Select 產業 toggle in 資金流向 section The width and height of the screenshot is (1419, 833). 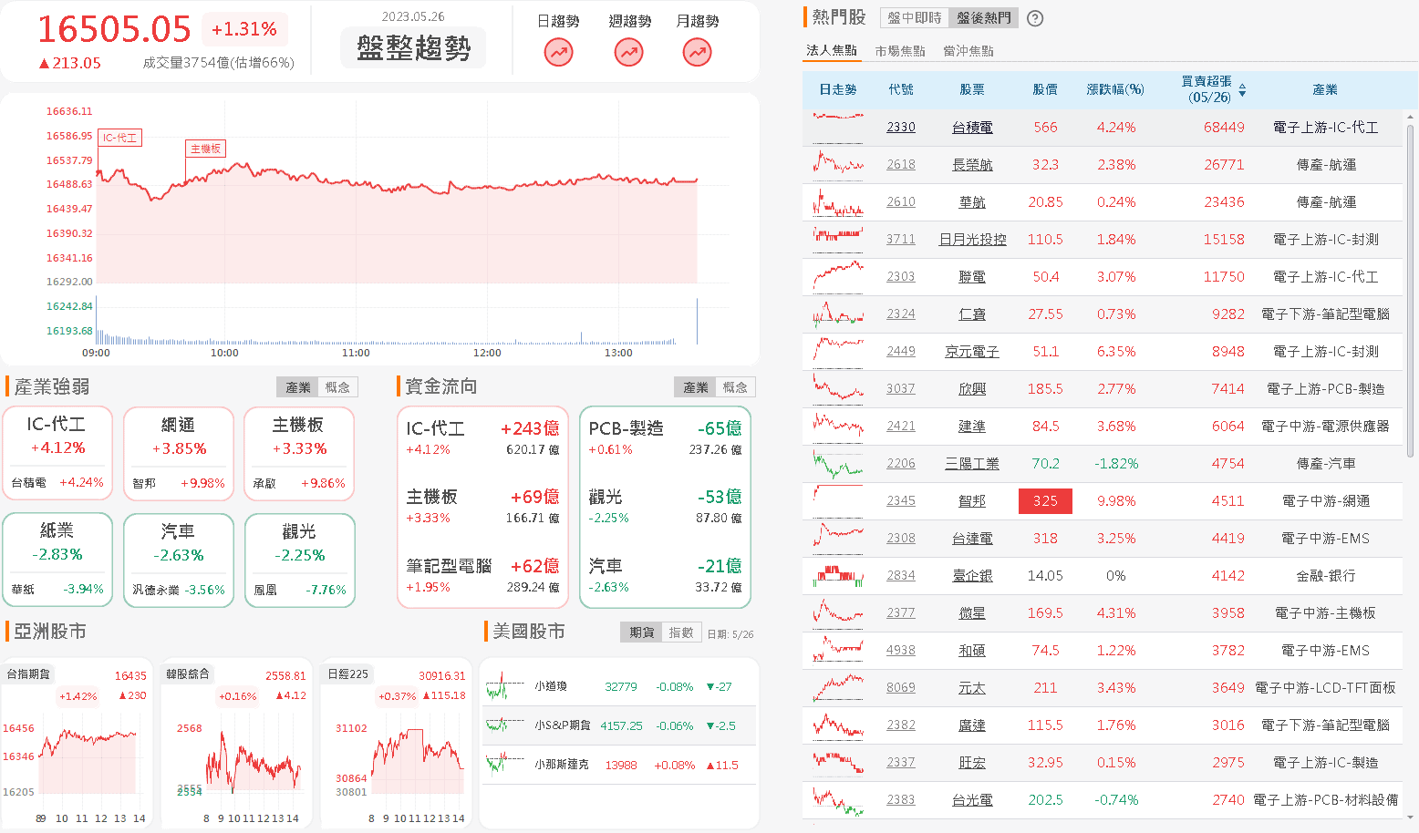[696, 387]
